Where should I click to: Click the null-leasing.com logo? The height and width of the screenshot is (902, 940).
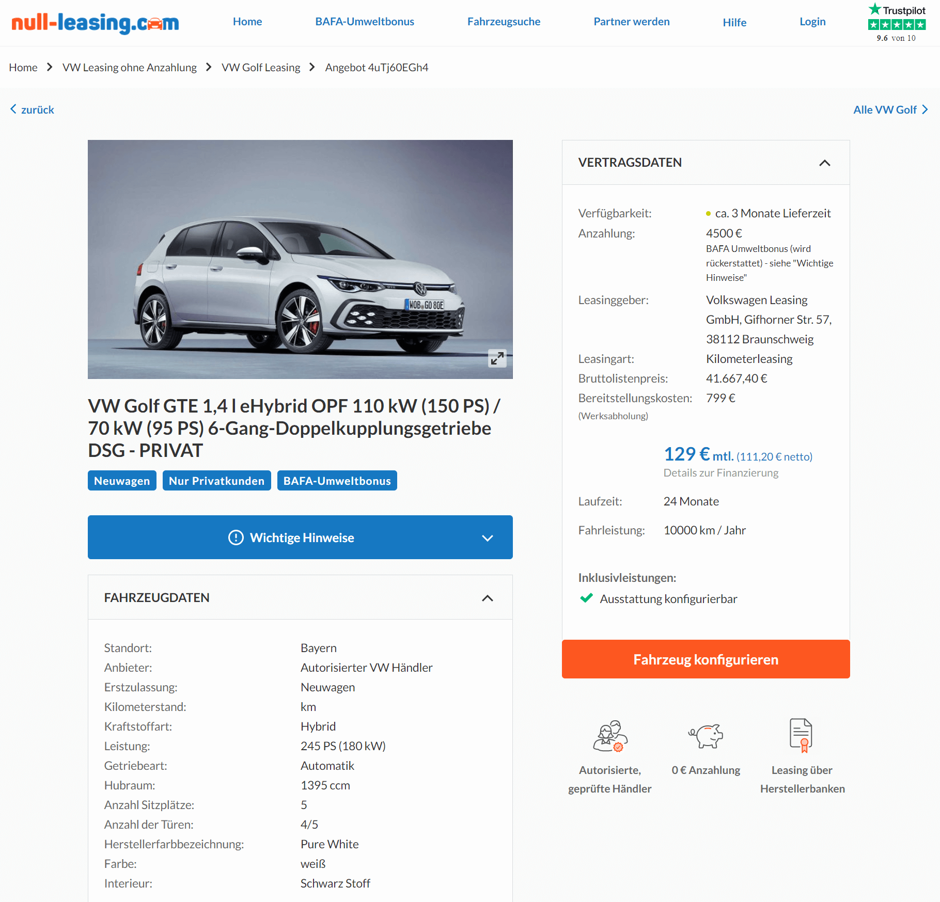(x=95, y=23)
